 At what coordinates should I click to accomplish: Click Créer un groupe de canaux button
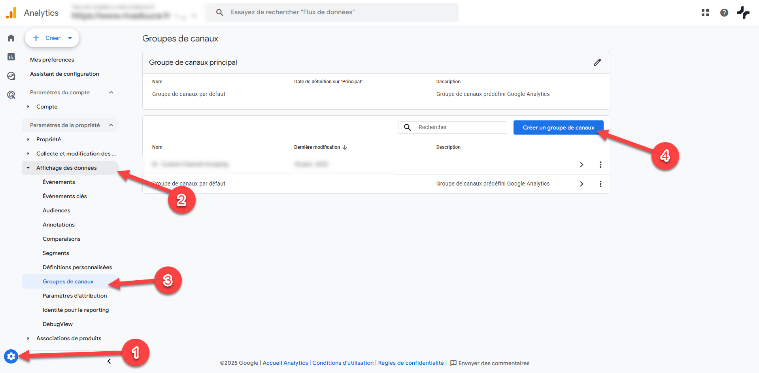(558, 127)
